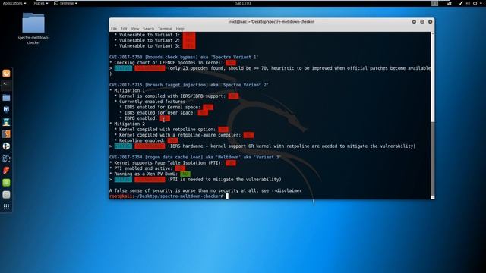Open the spectre-meltdown-checker desktop folder
The height and width of the screenshot is (273, 486).
(x=33, y=29)
